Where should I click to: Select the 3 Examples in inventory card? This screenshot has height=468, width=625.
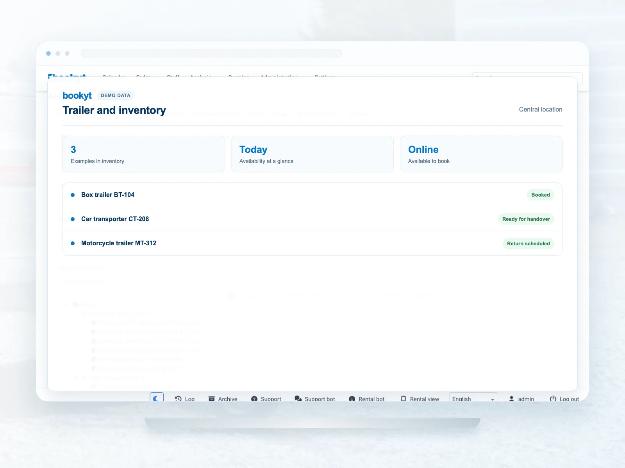(144, 154)
